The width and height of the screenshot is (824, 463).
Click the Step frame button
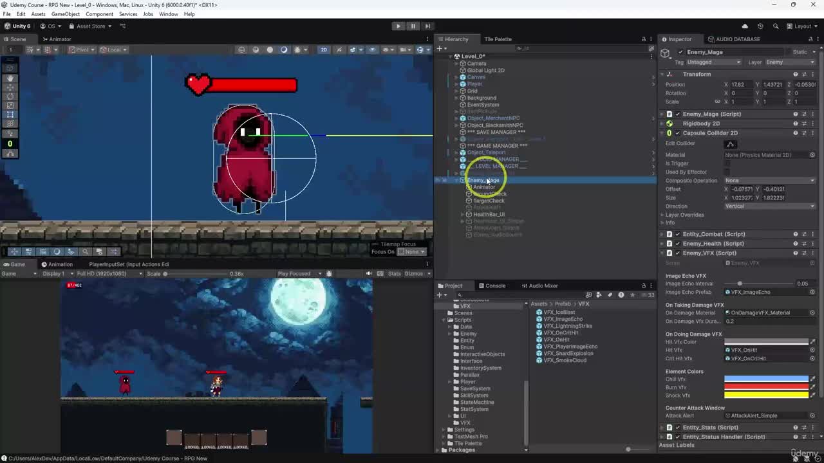point(427,26)
